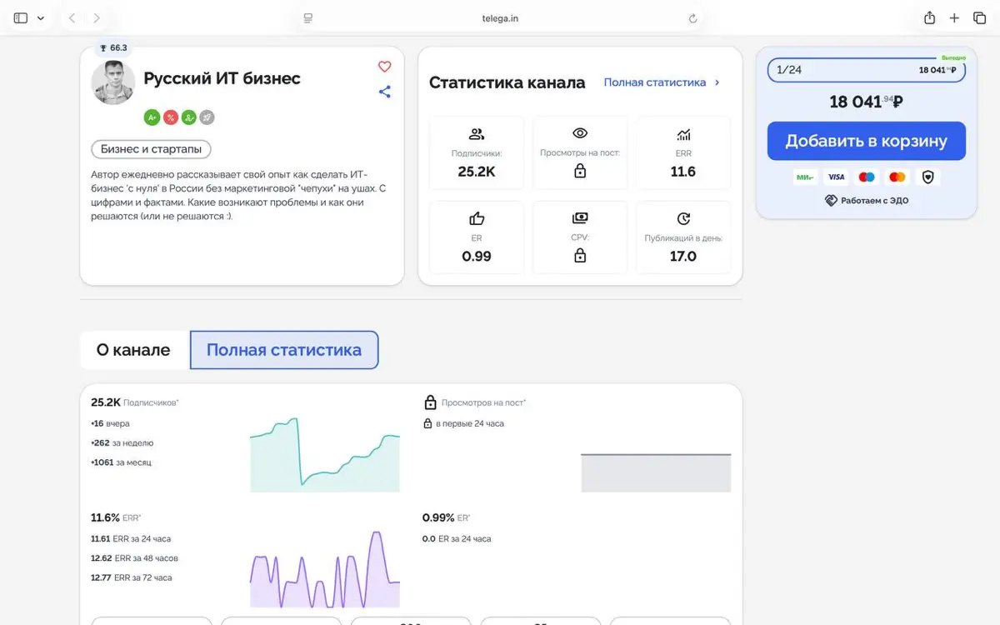The height and width of the screenshot is (625, 1000).
Task: Select the Полная статистика tab
Action: (x=284, y=350)
